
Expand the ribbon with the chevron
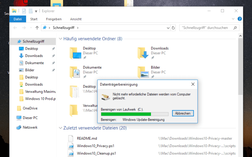pyautogui.click(x=233, y=19)
